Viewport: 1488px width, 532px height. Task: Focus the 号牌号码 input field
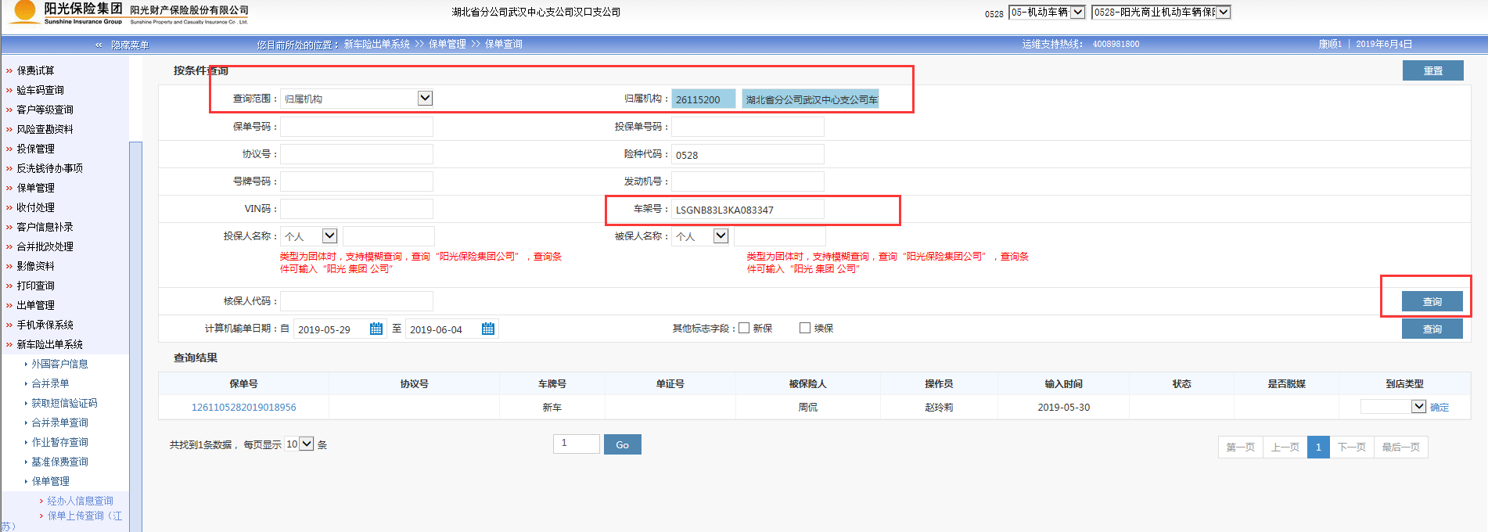click(357, 182)
